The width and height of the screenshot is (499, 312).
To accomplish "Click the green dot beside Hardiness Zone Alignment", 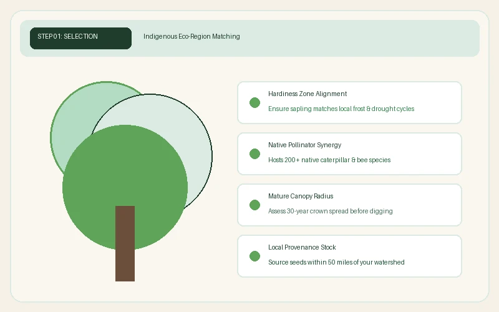I will click(x=254, y=102).
